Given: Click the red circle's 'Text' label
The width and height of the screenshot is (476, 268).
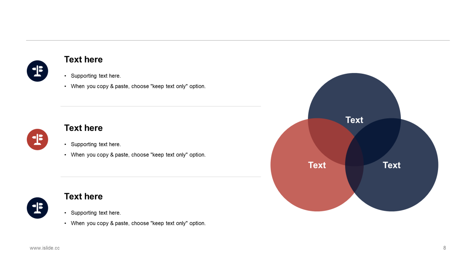Looking at the screenshot, I should [317, 165].
